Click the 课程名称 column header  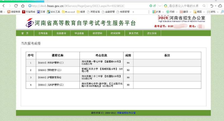[x=58, y=55]
